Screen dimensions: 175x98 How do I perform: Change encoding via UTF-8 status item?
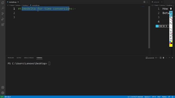coord(154,97)
